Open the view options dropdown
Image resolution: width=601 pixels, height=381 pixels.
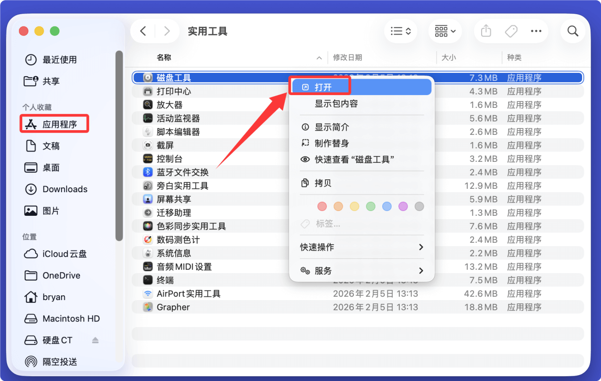[401, 31]
